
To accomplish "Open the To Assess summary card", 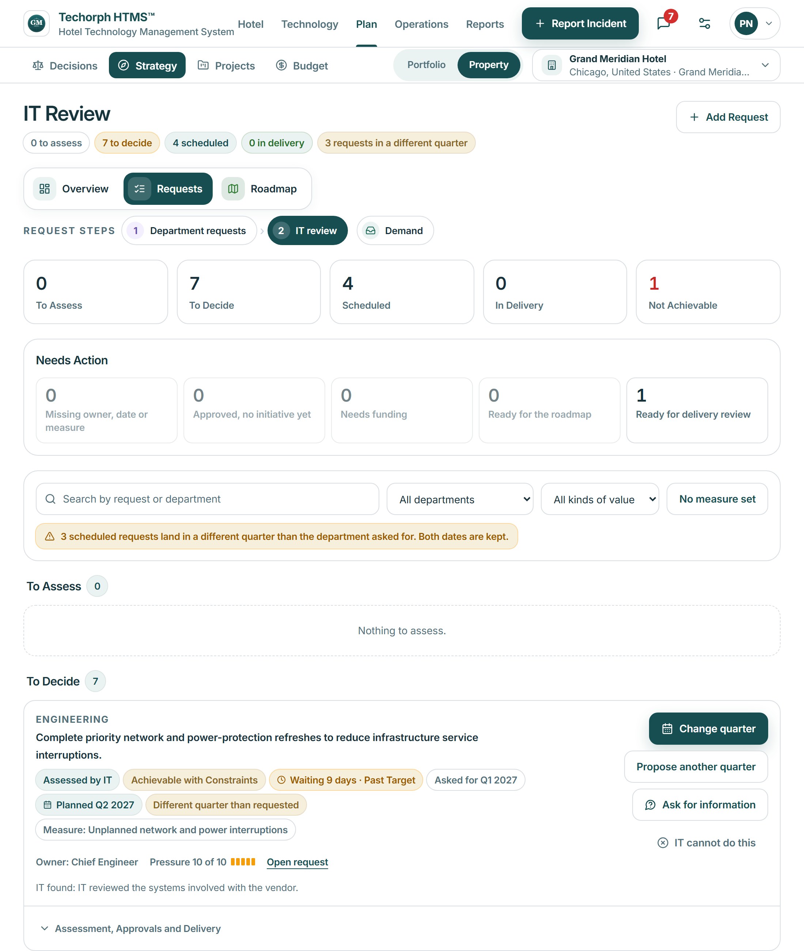I will (x=96, y=292).
